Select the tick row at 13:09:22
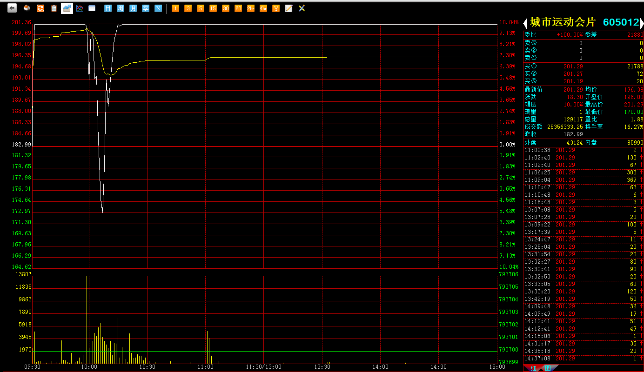This screenshot has height=372, width=644. 584,225
